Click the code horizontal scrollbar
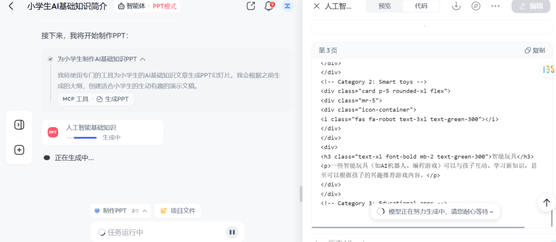Image resolution: width=556 pixels, height=242 pixels. tap(418, 227)
